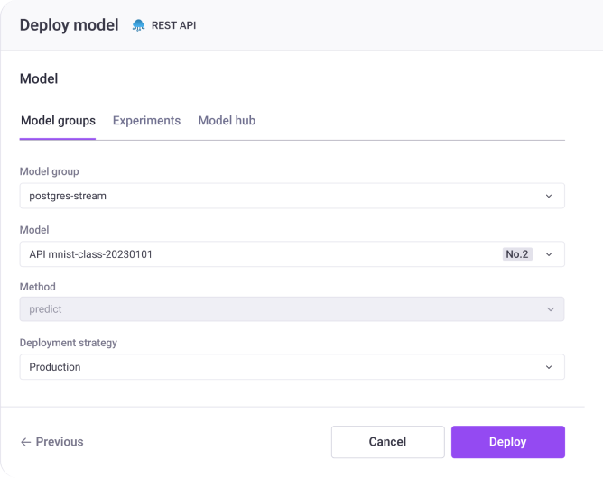Click the REST API cloud icon

138,25
